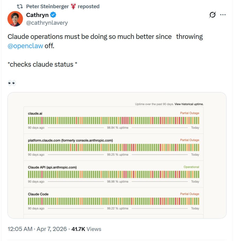
Task: Click the repost arrows icon
Action: [x=20, y=6]
